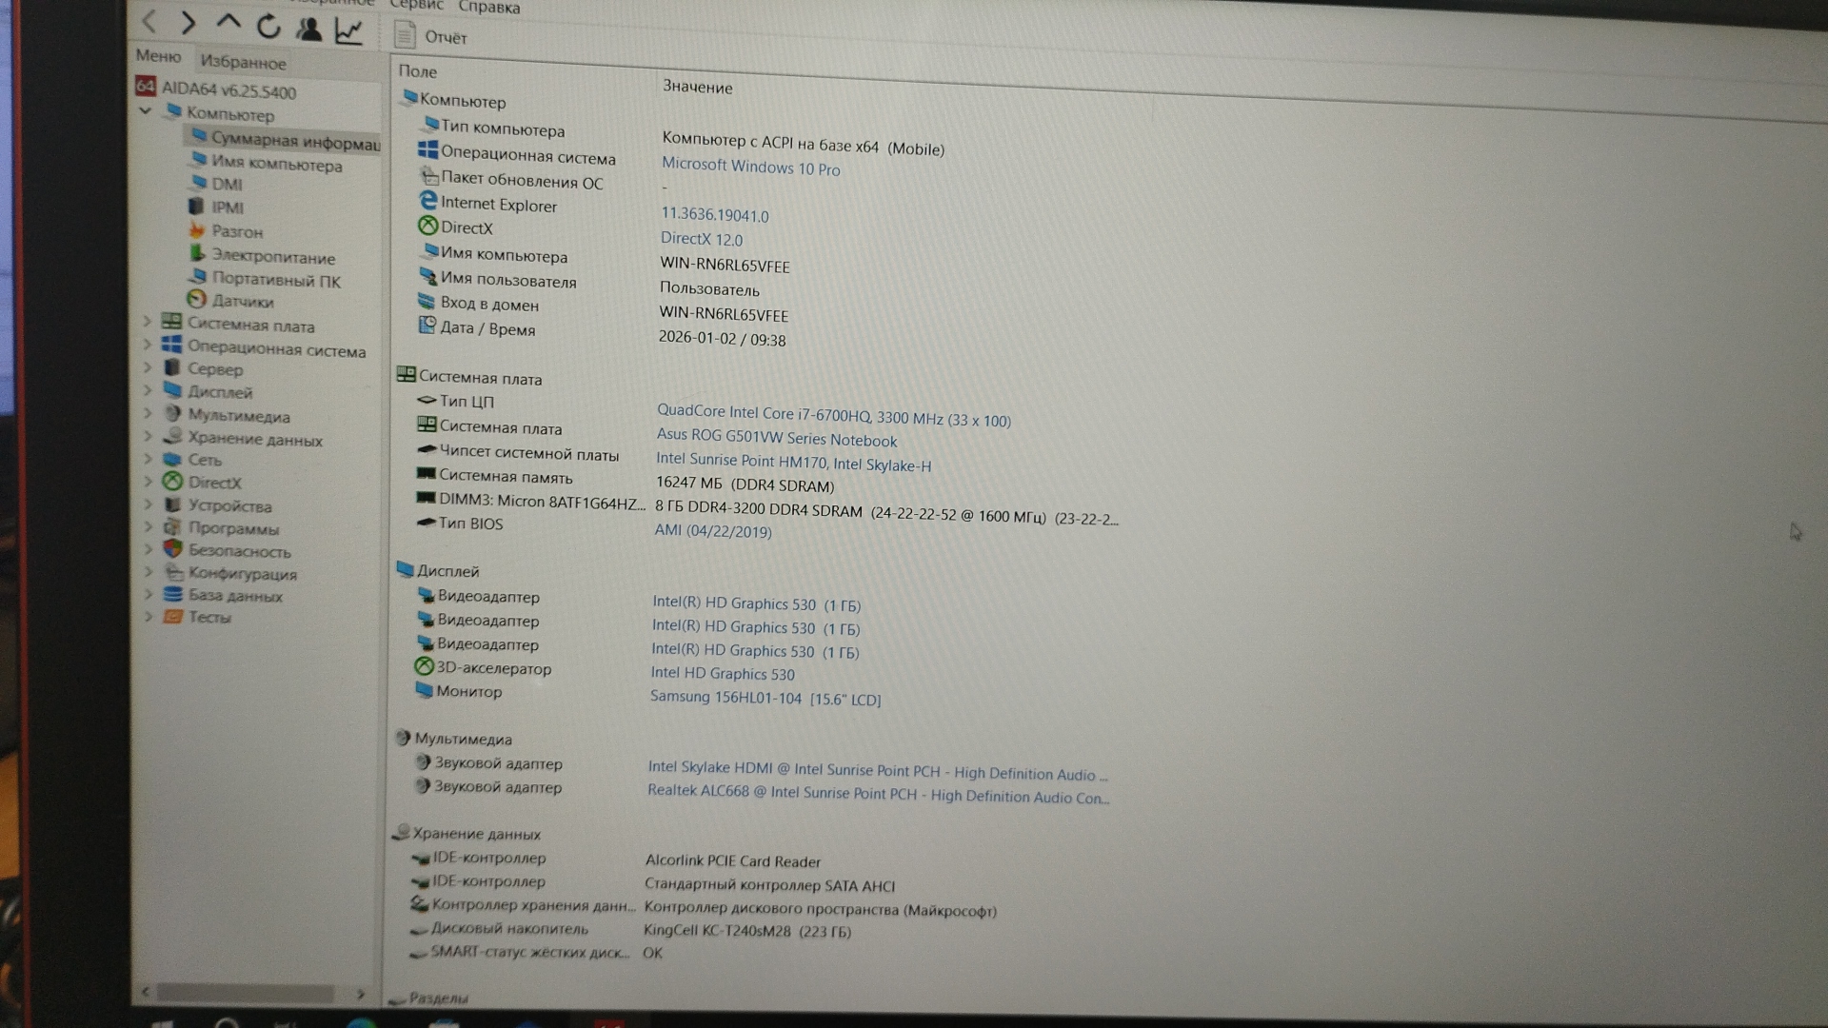Click the Back navigation arrow
The image size is (1828, 1028).
click(149, 21)
